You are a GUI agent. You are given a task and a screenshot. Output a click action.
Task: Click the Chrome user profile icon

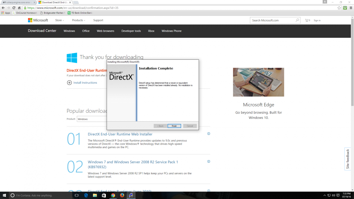click(x=325, y=2)
